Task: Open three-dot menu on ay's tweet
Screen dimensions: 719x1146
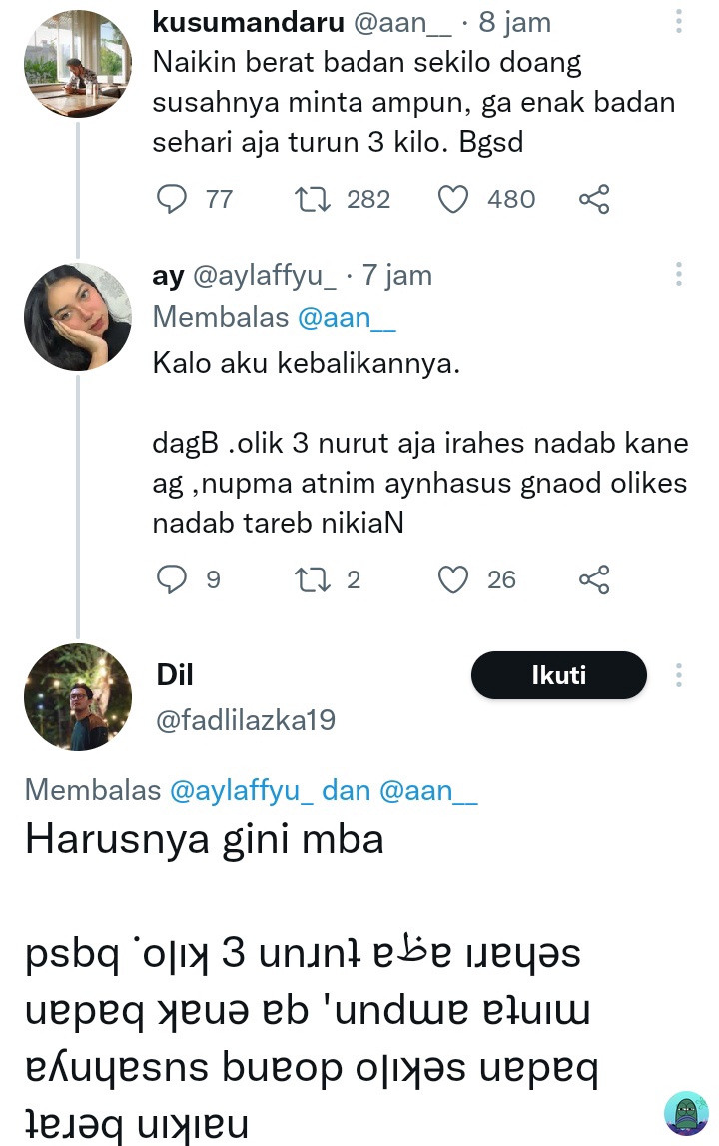Action: (679, 275)
